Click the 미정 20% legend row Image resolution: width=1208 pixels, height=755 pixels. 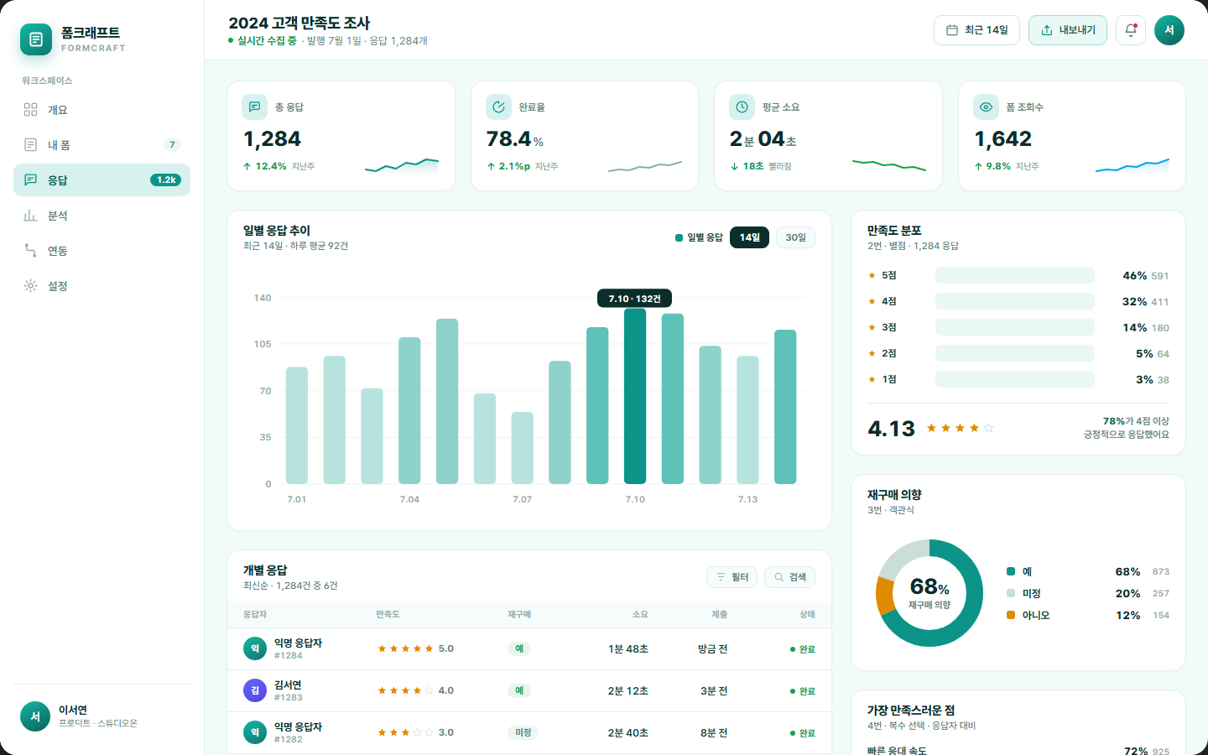[x=1088, y=593]
